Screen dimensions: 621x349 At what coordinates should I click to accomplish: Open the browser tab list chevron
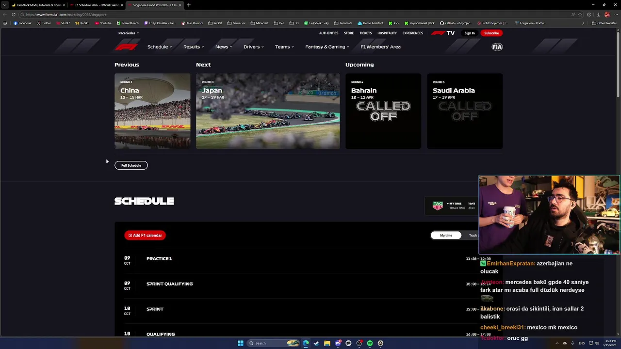click(x=5, y=5)
